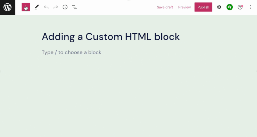The width and height of the screenshot is (257, 137).
Task: Click the post title "Adding a Custom HTML block"
Action: (111, 37)
